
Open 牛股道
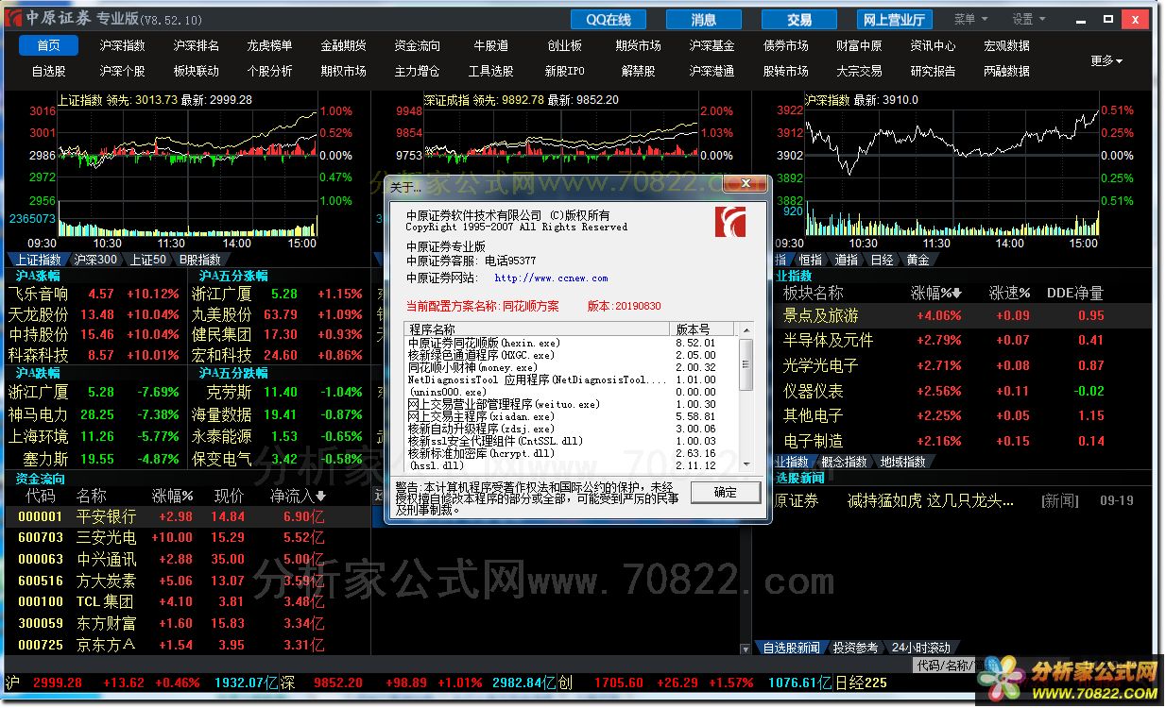(491, 45)
